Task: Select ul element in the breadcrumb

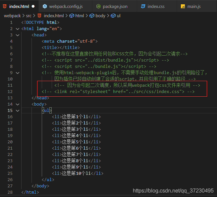Action: (x=119, y=16)
